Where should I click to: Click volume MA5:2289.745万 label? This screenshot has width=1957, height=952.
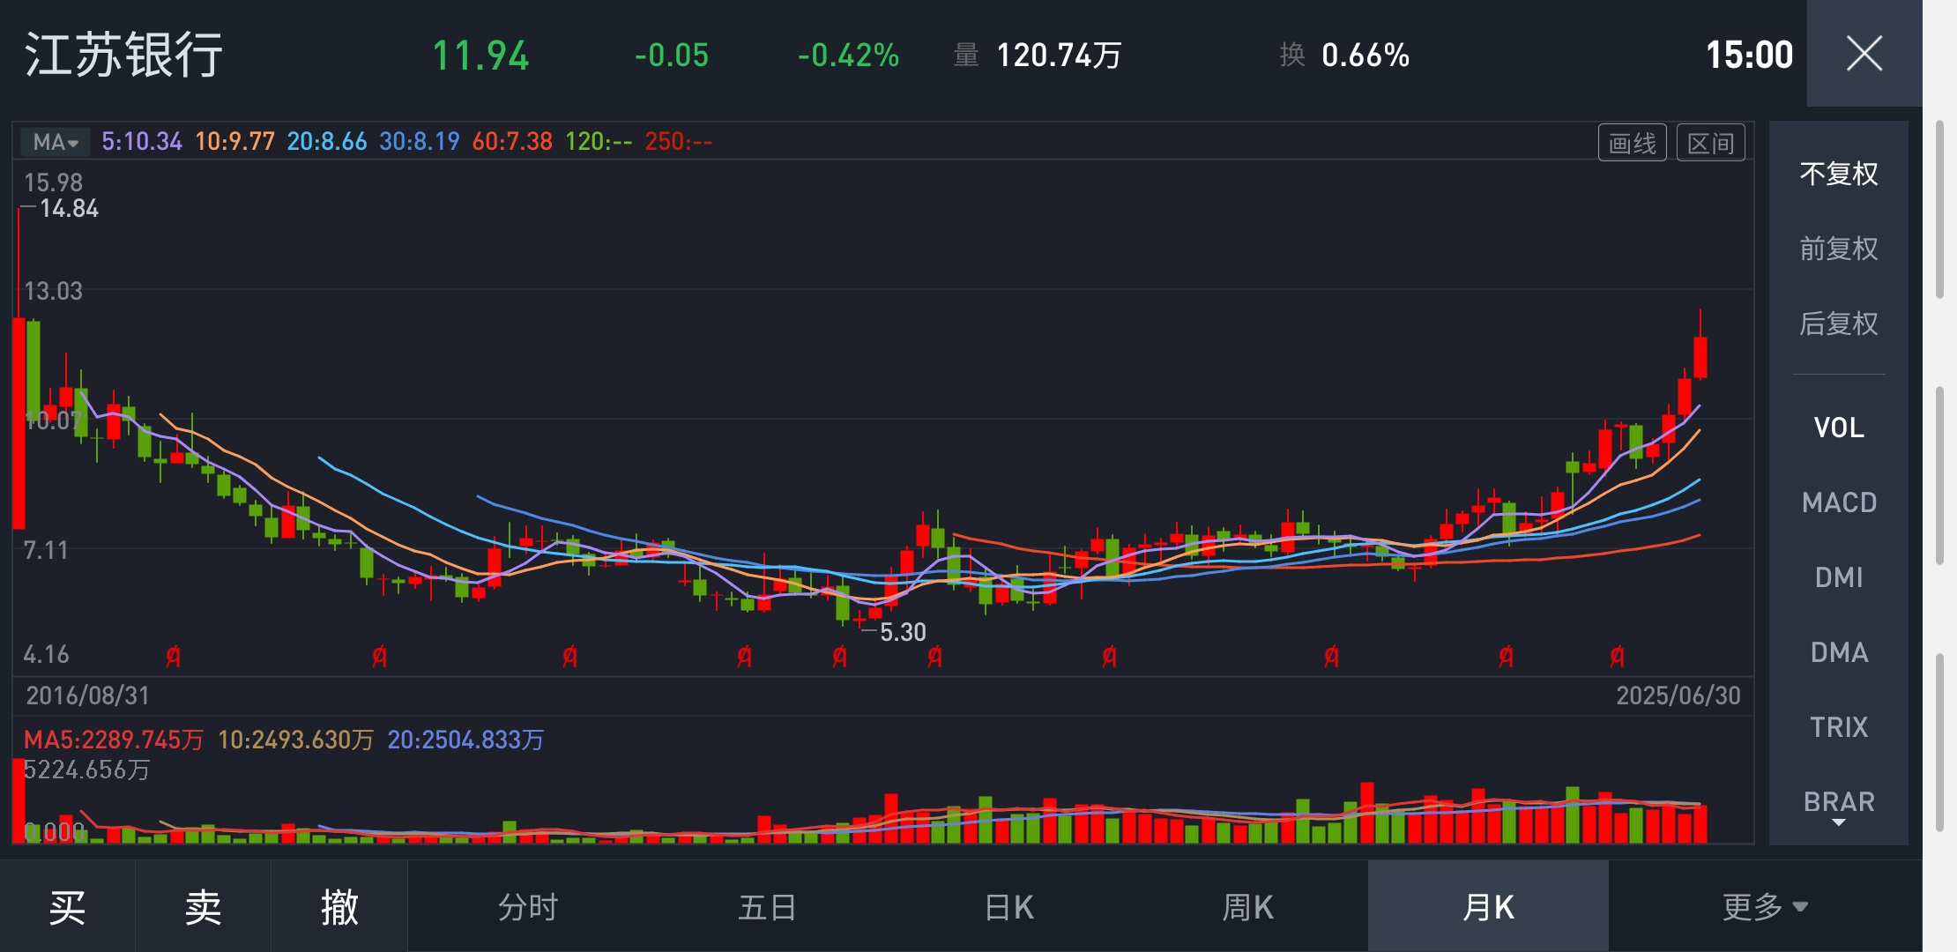point(114,740)
